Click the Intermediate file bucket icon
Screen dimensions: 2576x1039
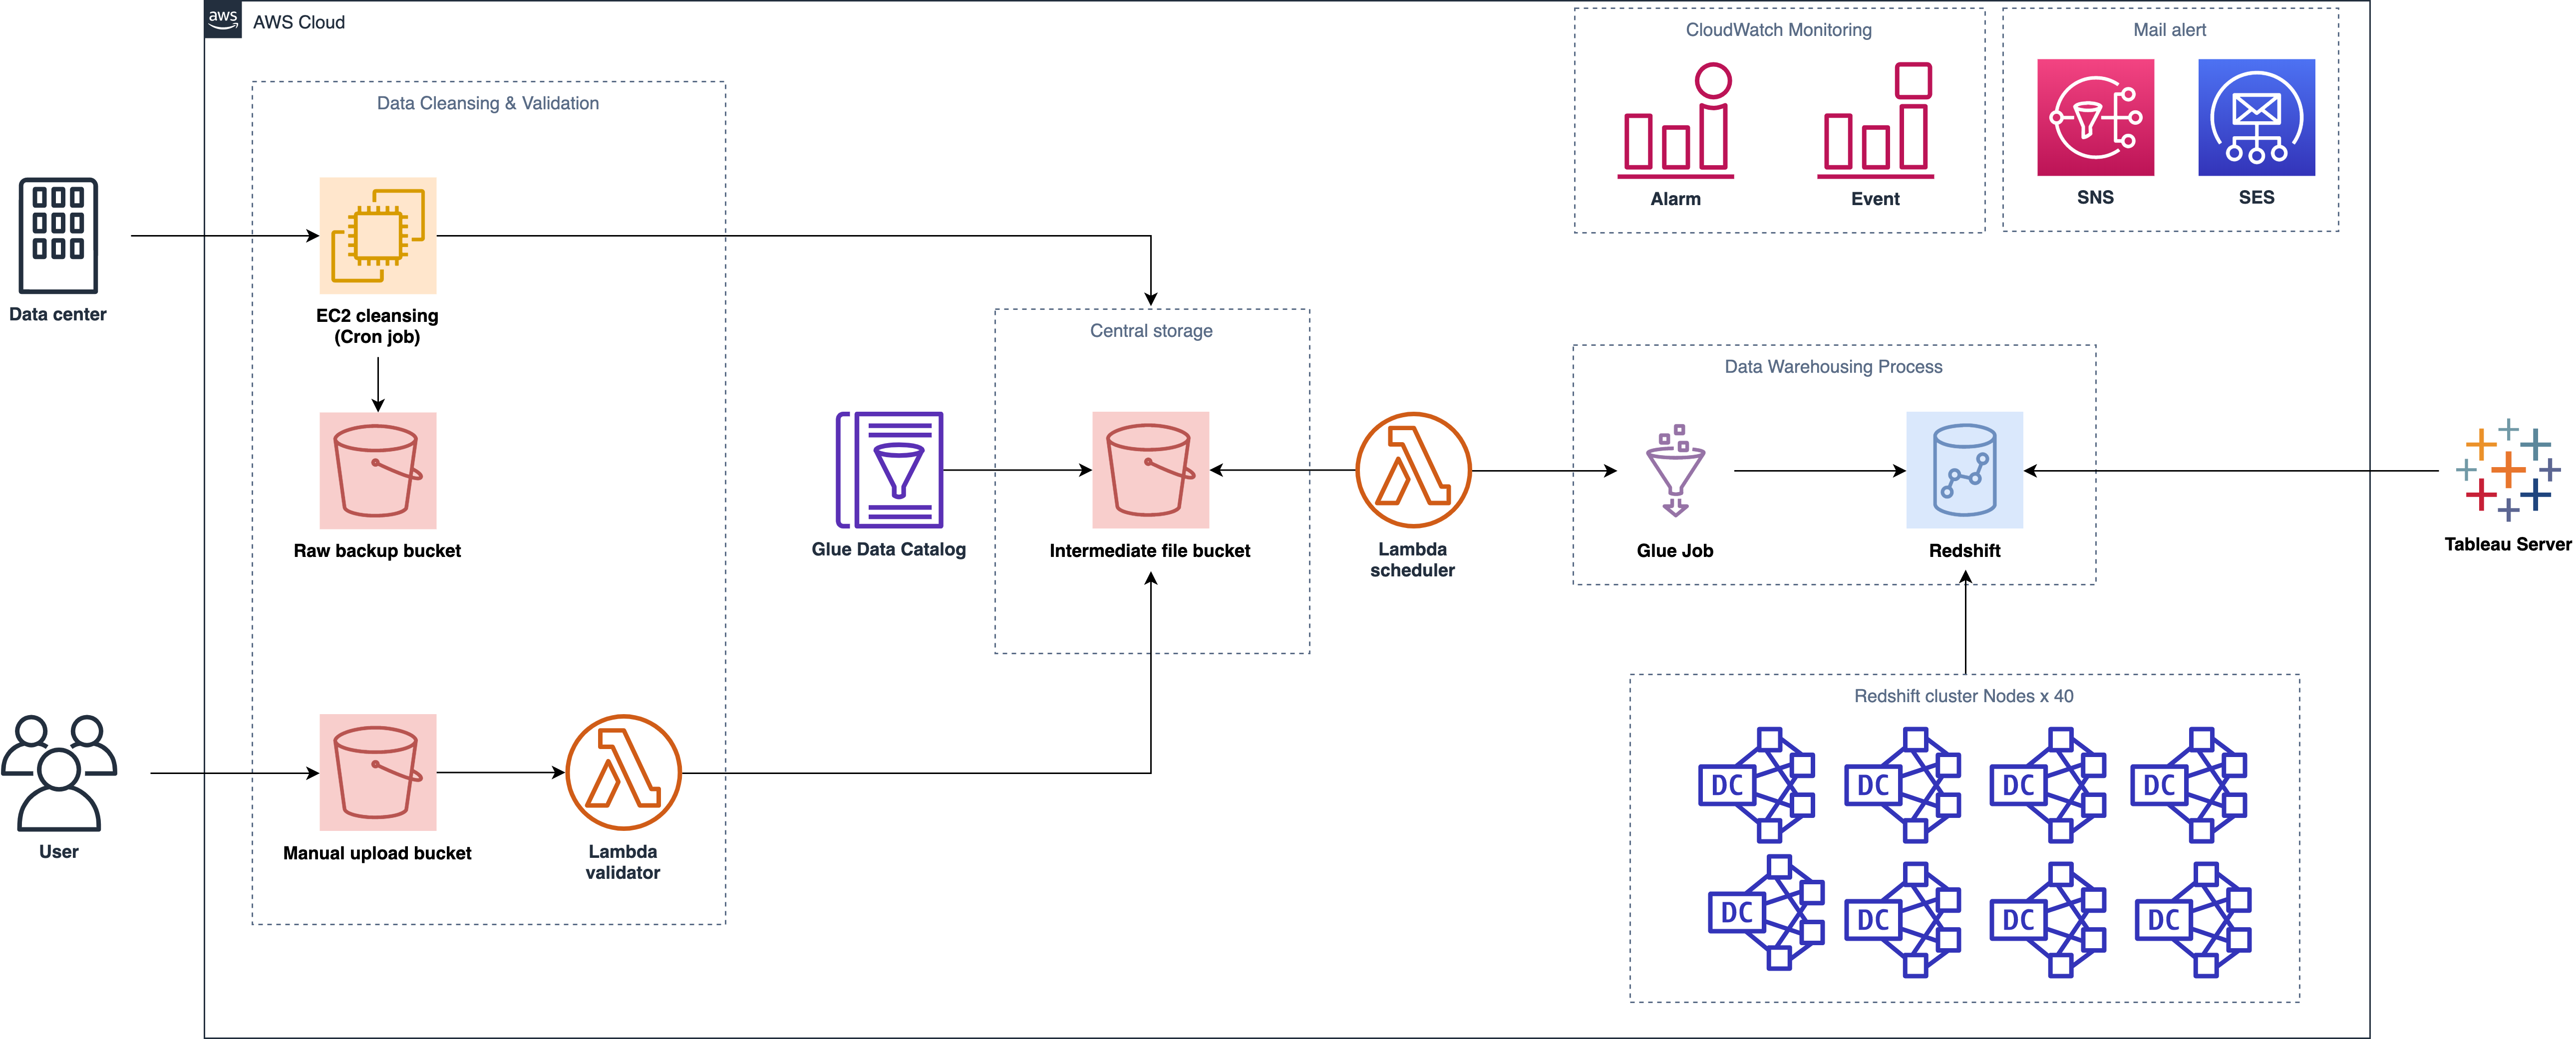tap(1150, 470)
